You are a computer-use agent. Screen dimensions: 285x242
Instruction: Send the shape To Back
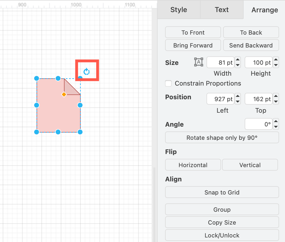point(251,32)
